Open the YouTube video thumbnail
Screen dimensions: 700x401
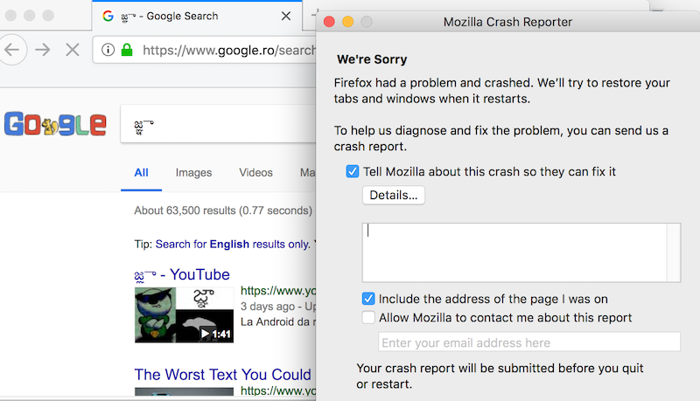click(184, 315)
